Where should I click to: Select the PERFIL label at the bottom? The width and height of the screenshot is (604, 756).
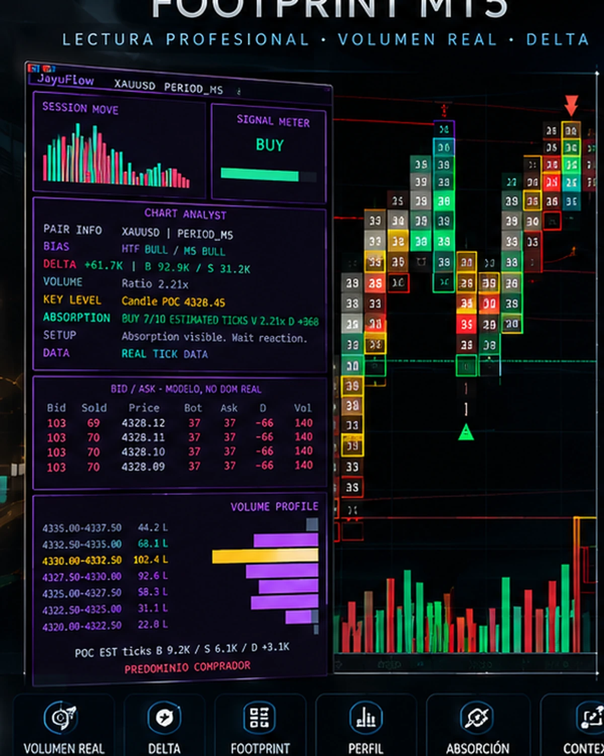point(366,748)
